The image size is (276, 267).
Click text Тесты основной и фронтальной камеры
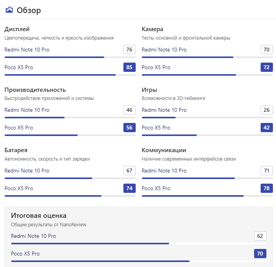click(x=186, y=38)
